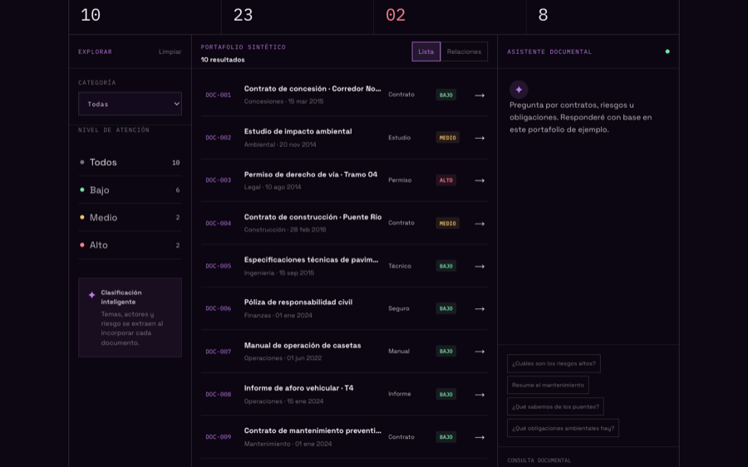748x467 pixels.
Task: Click arrow icon on Informe de aforo vehicular row
Action: [x=480, y=395]
